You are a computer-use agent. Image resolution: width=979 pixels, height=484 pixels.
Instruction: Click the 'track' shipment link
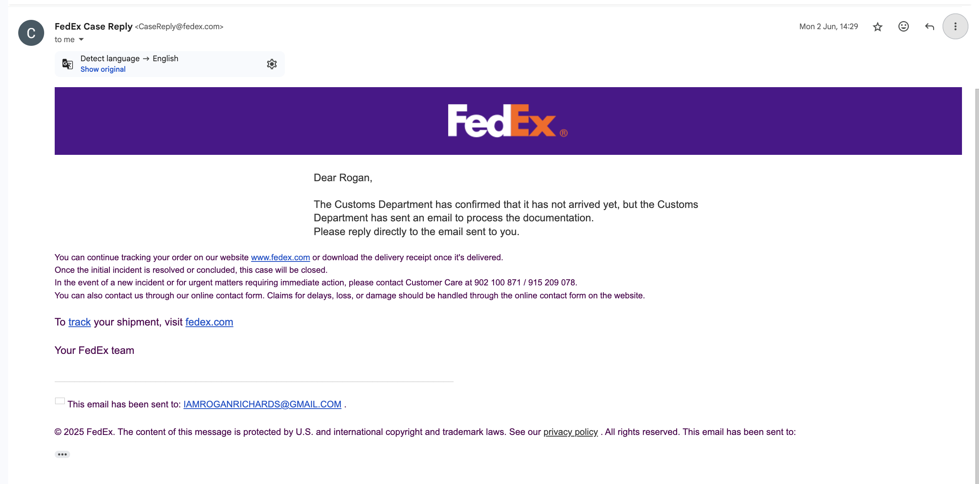click(x=79, y=322)
